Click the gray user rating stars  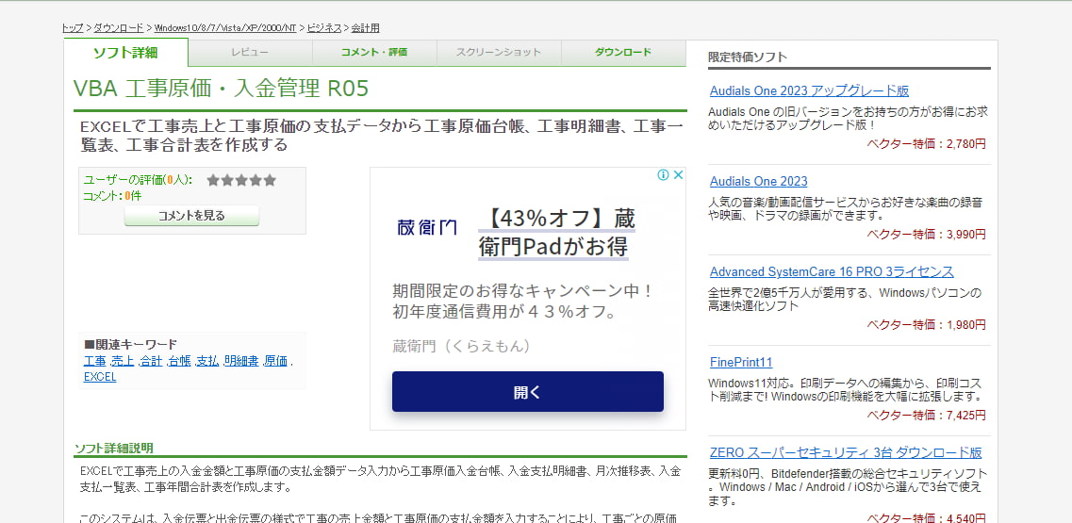pyautogui.click(x=241, y=180)
